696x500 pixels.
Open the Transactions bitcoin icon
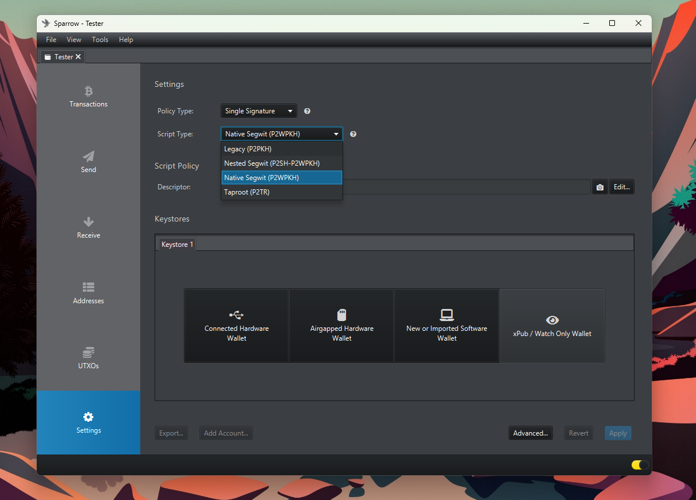click(89, 91)
